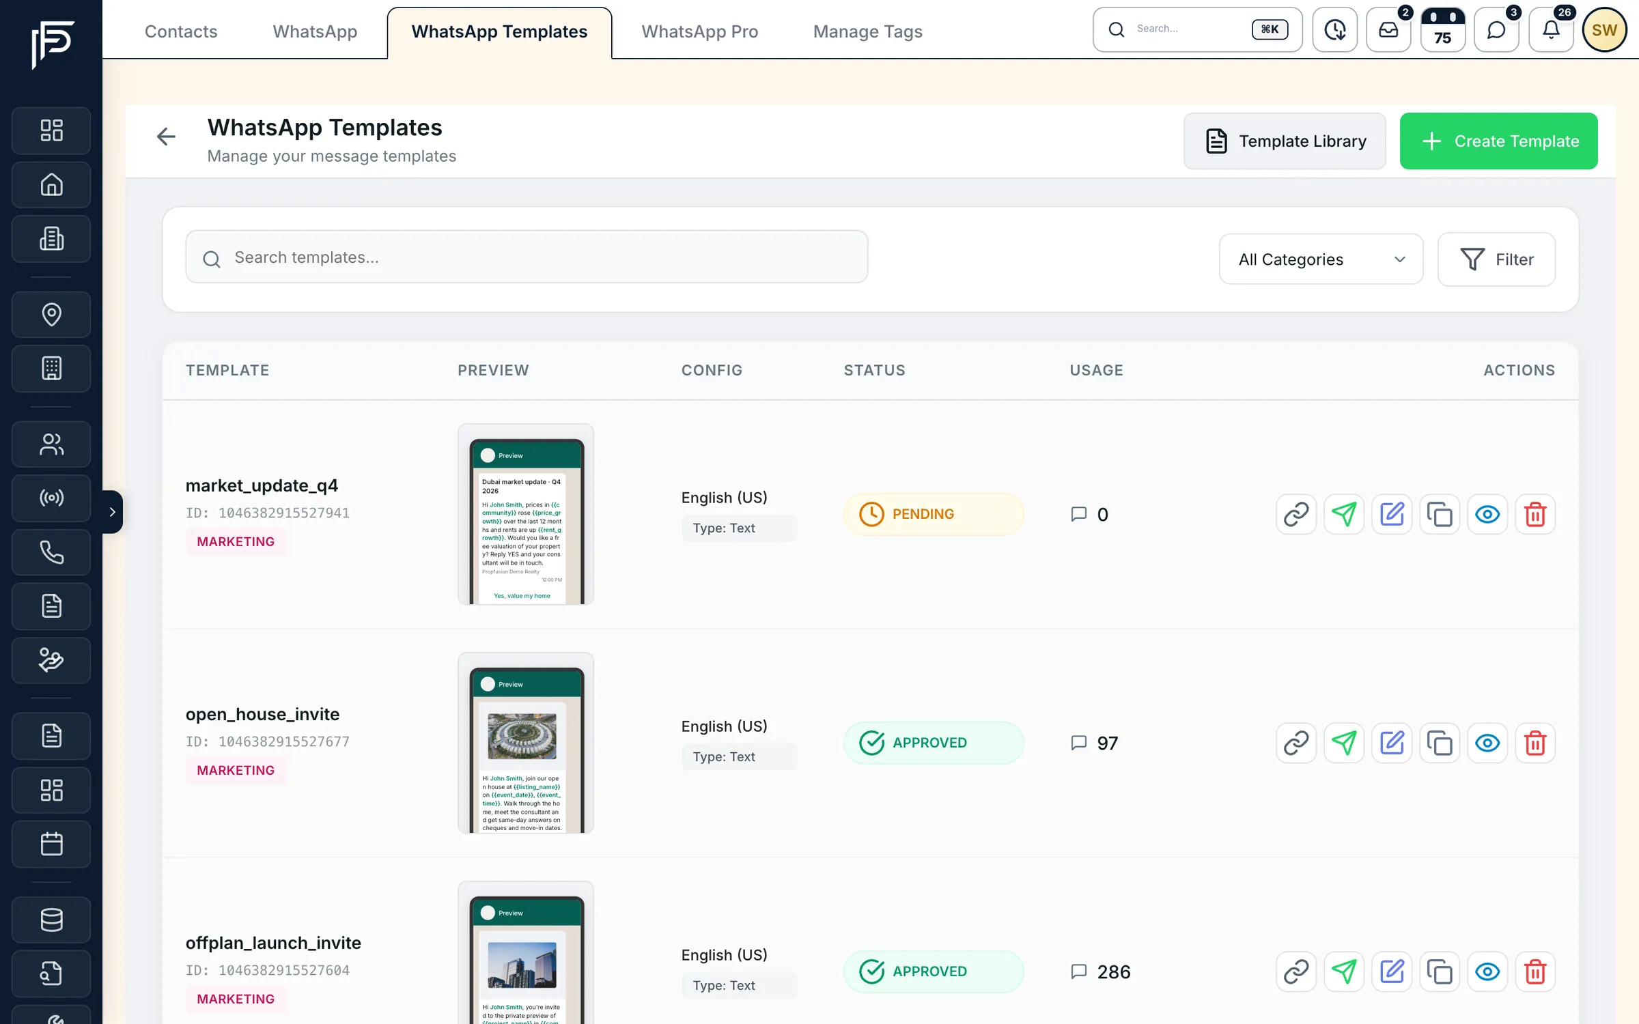Edit the open_house_invite template
The image size is (1639, 1024).
click(1392, 743)
